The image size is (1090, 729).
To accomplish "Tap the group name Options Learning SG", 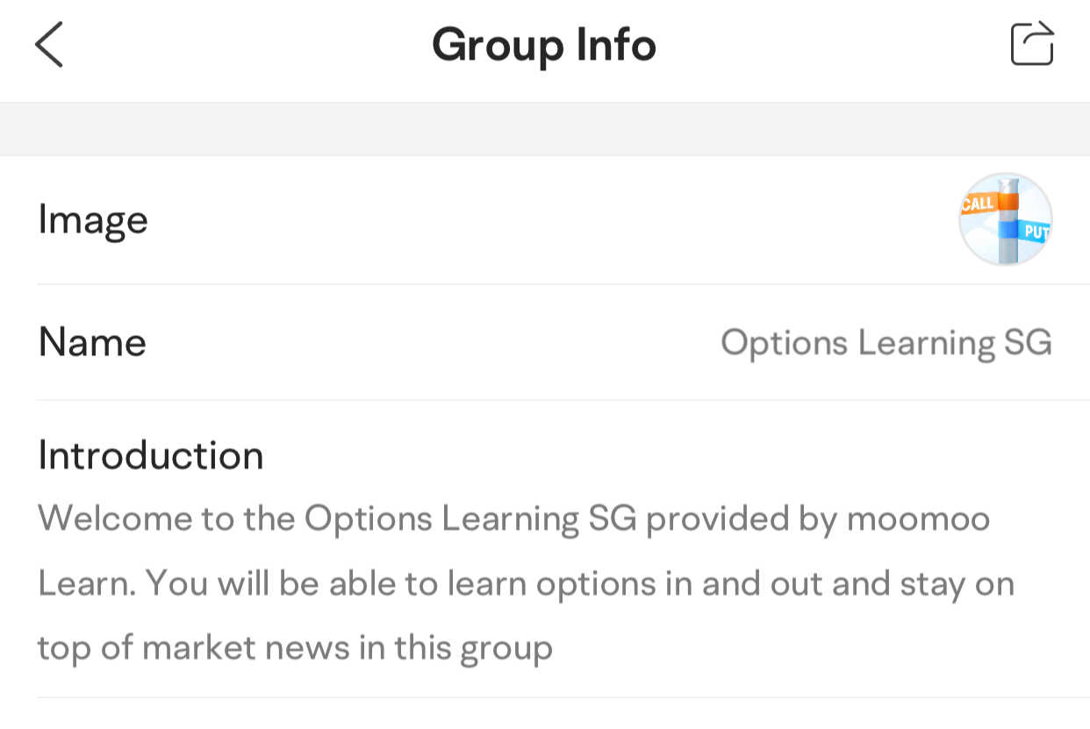I will tap(886, 343).
